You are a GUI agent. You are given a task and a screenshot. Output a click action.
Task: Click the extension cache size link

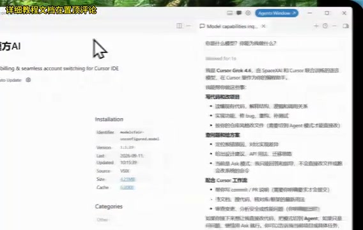127,187
